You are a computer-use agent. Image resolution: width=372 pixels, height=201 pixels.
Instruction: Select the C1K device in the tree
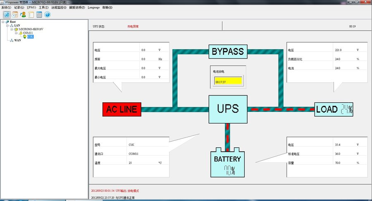coord(30,37)
